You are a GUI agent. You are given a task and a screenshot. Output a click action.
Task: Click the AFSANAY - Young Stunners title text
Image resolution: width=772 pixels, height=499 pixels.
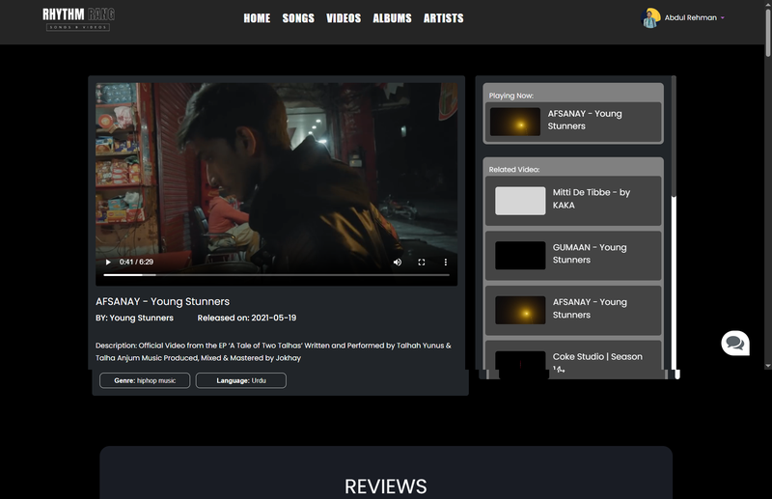(x=162, y=301)
